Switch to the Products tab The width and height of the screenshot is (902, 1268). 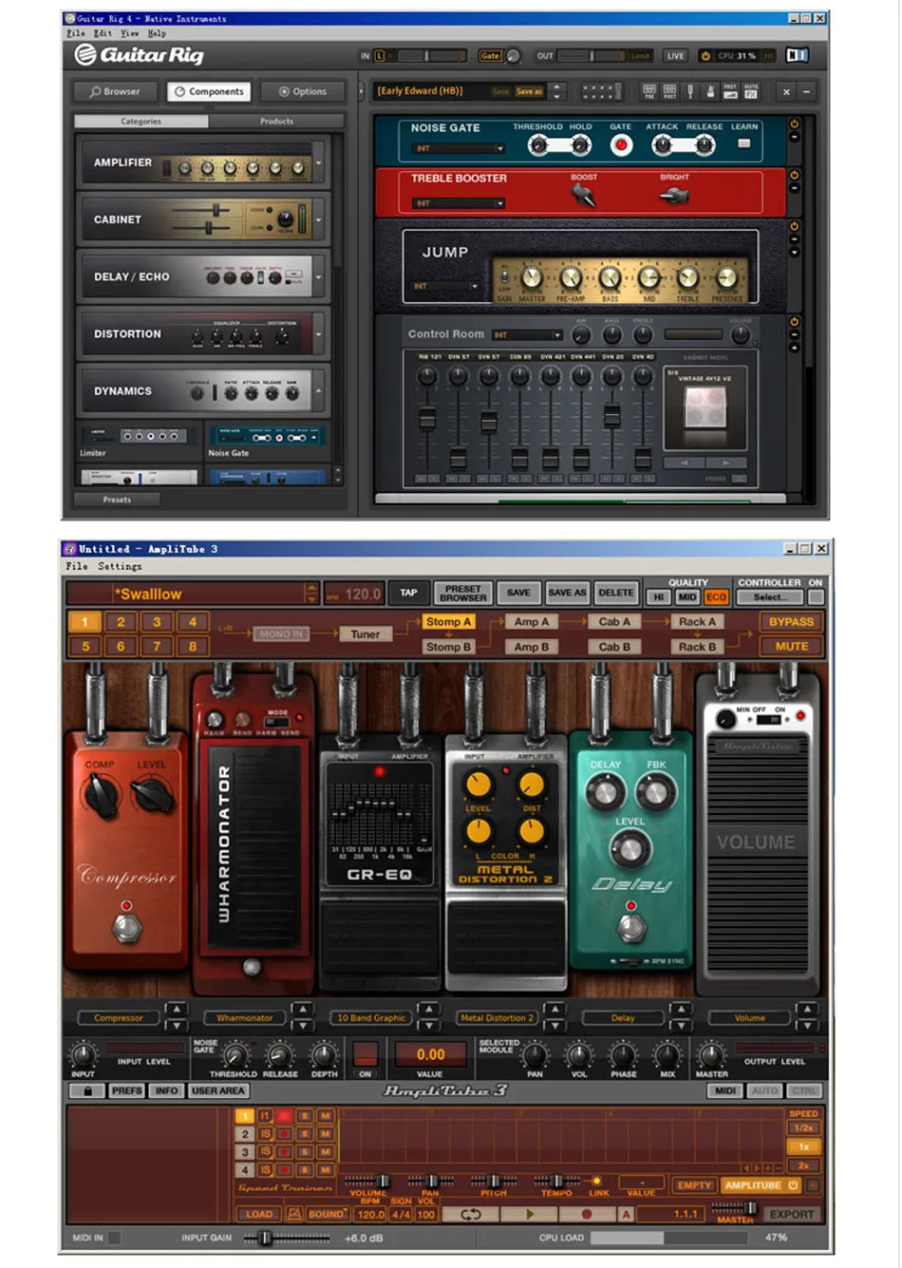276,122
